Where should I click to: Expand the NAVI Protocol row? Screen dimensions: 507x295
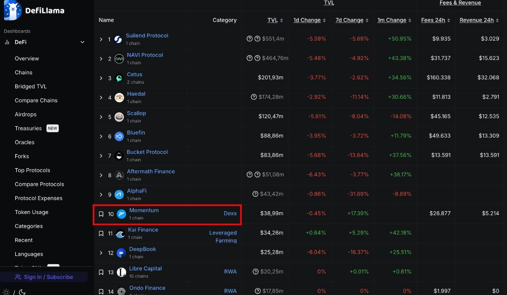[101, 59]
